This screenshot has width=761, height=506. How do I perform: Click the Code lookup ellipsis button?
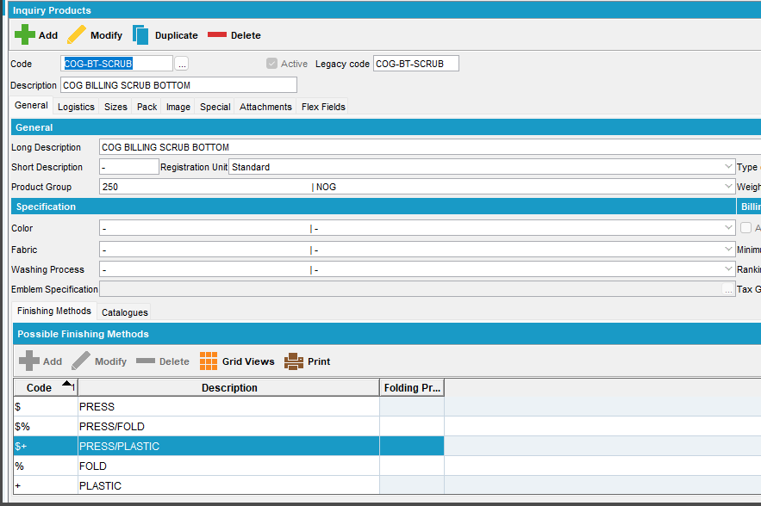[181, 64]
